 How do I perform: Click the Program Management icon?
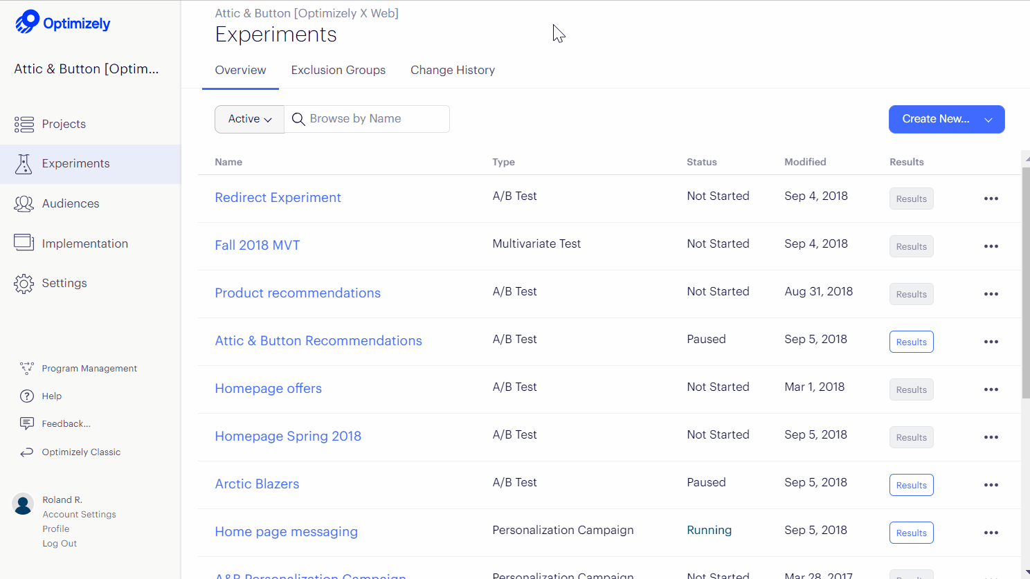tap(27, 368)
